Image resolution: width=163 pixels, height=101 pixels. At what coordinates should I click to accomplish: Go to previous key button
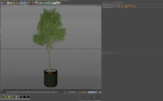point(68,92)
